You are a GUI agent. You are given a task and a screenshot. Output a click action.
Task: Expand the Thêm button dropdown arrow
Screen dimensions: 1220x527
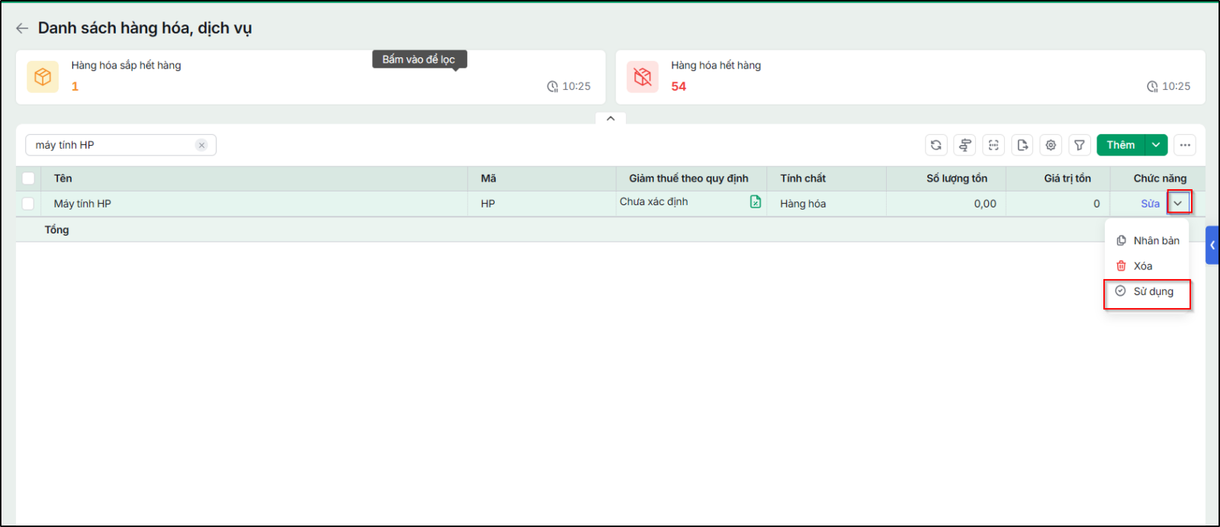1157,145
